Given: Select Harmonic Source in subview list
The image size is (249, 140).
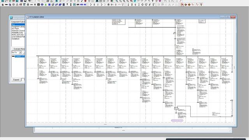Looking at the screenshot, I should pyautogui.click(x=18, y=31).
